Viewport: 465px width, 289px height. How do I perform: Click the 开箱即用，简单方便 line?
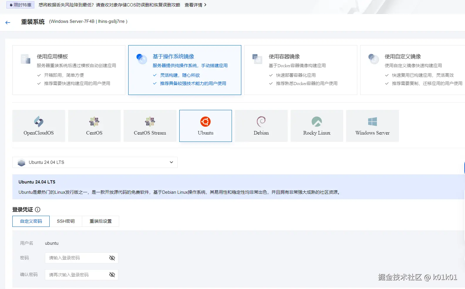[64, 75]
